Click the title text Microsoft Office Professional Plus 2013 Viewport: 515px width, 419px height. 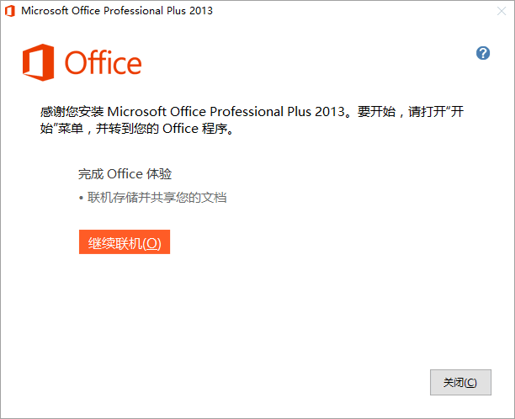pyautogui.click(x=117, y=10)
